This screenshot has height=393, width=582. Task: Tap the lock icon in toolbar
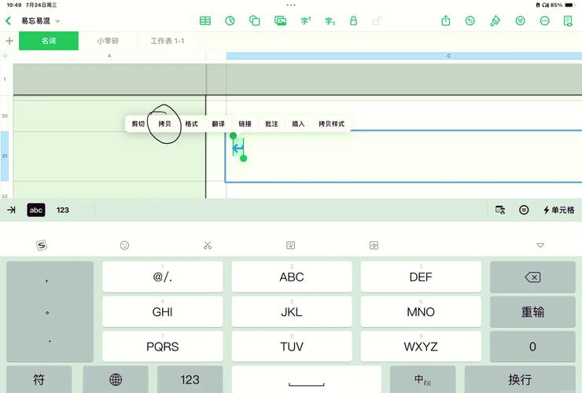353,21
